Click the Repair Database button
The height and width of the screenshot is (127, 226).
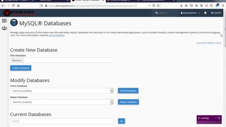128,102
